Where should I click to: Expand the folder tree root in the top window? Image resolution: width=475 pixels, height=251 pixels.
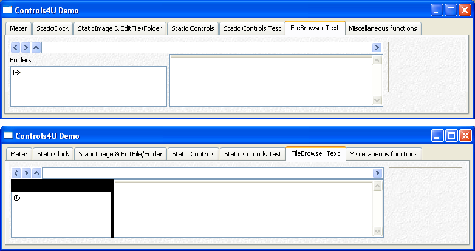click(16, 72)
